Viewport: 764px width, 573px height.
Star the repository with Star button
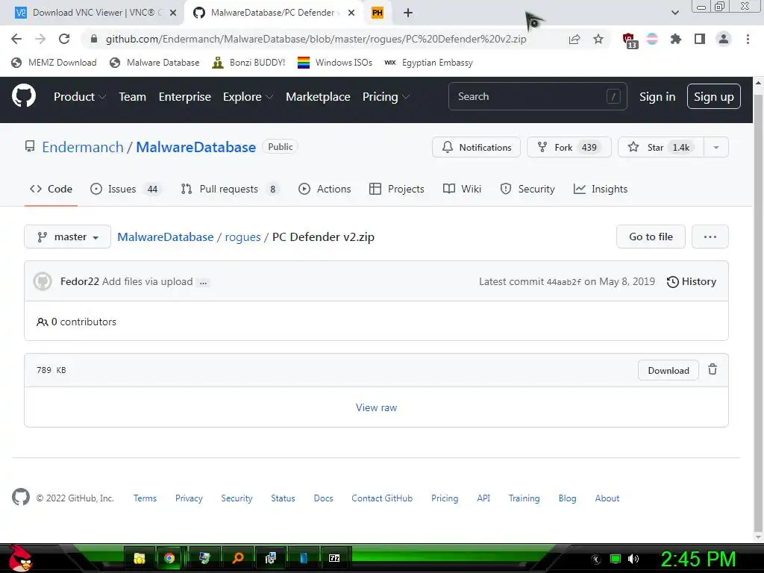coord(661,147)
